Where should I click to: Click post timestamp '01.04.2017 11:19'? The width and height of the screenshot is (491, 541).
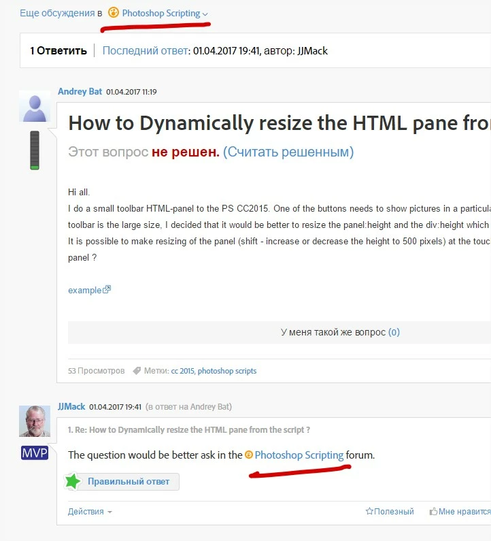(x=131, y=92)
